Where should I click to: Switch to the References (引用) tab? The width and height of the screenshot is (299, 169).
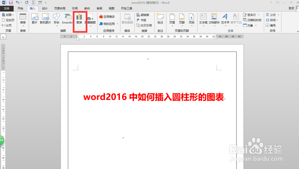point(75,8)
